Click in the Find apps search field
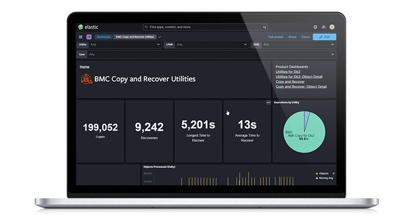This screenshot has width=414, height=220. [205, 27]
